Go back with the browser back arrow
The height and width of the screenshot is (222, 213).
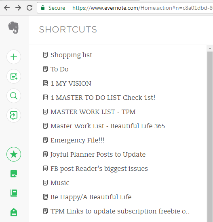(7, 8)
